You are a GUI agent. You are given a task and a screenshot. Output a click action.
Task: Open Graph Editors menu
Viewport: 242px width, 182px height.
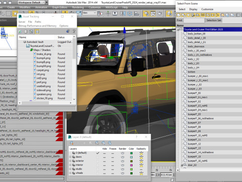pos(59,8)
